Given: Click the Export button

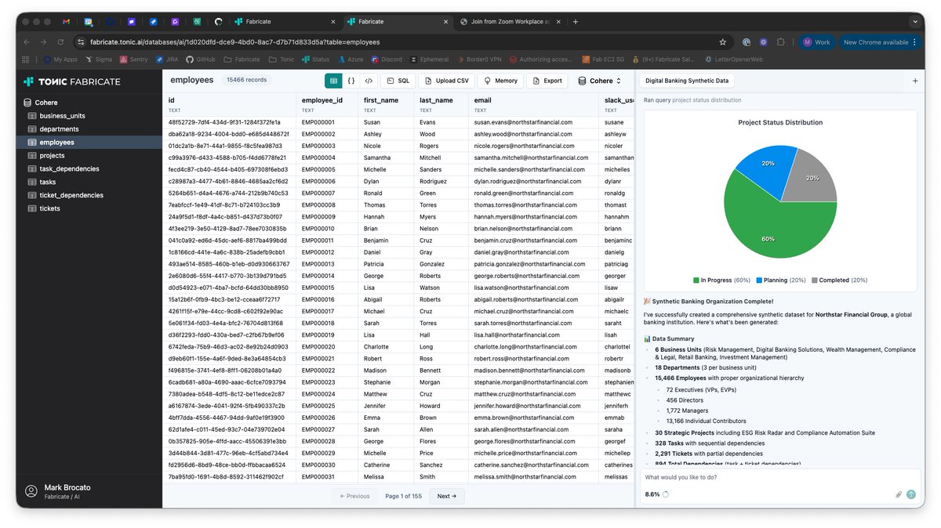Looking at the screenshot, I should (x=547, y=81).
